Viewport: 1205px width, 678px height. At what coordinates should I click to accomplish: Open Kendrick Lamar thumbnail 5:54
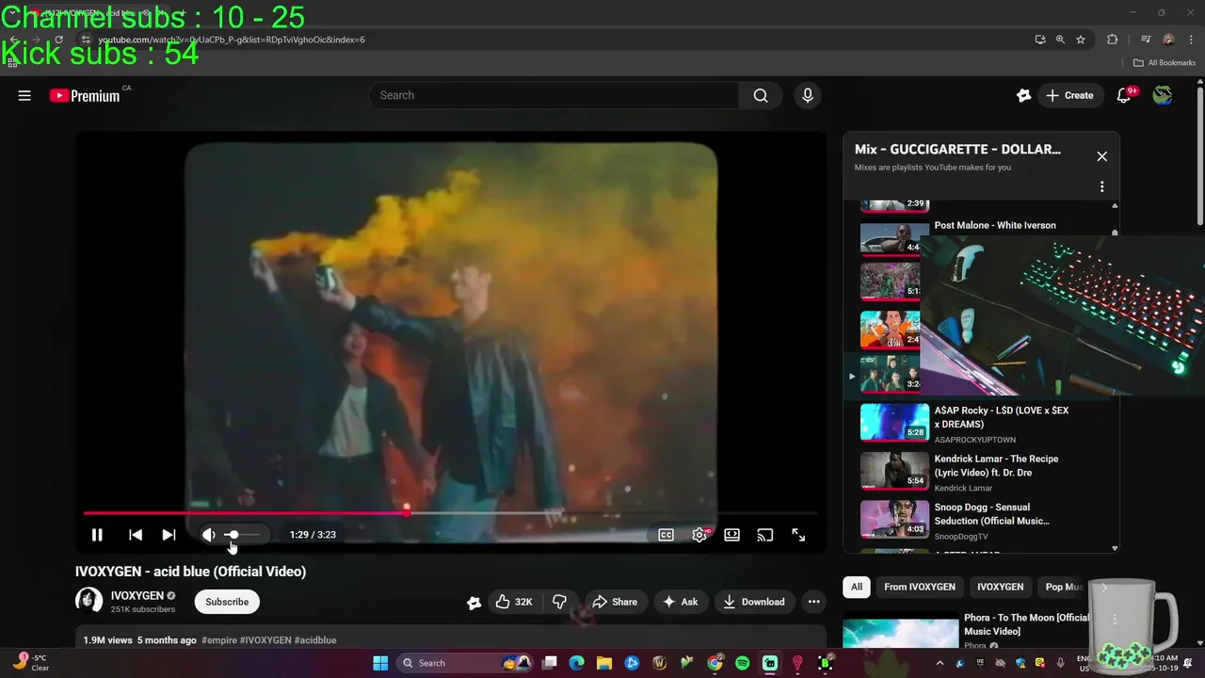pos(894,471)
